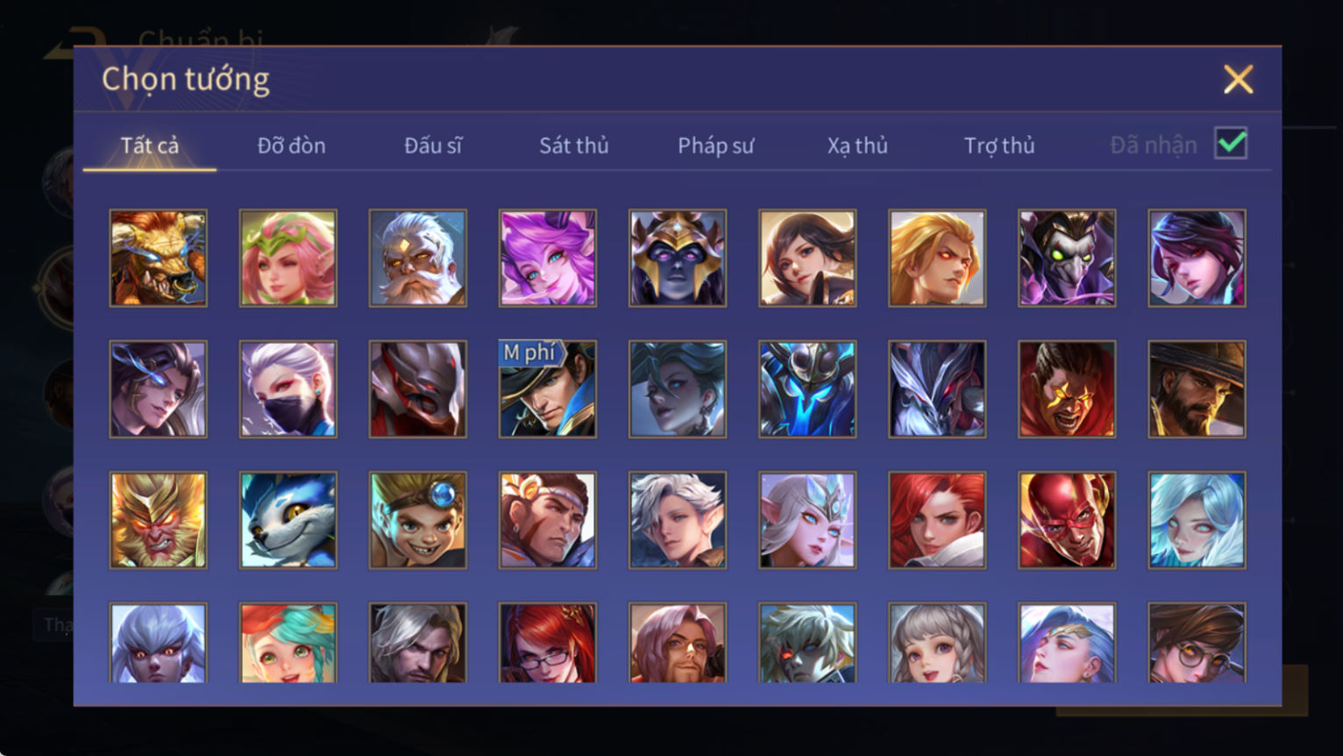Open the Sát thủ tab
Image resolution: width=1343 pixels, height=756 pixels.
coord(574,146)
